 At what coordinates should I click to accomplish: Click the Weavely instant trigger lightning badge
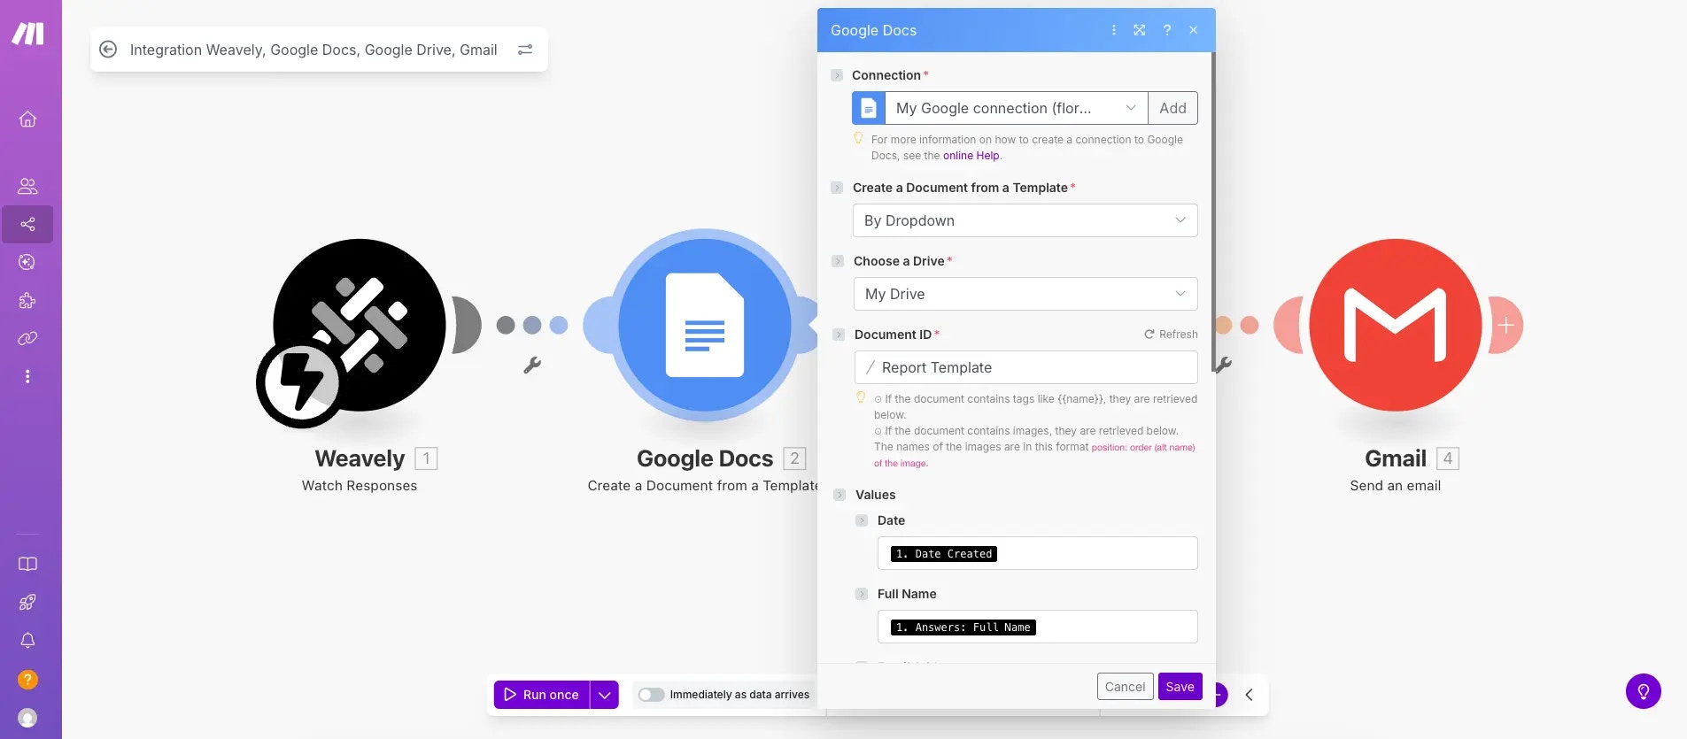coord(302,383)
